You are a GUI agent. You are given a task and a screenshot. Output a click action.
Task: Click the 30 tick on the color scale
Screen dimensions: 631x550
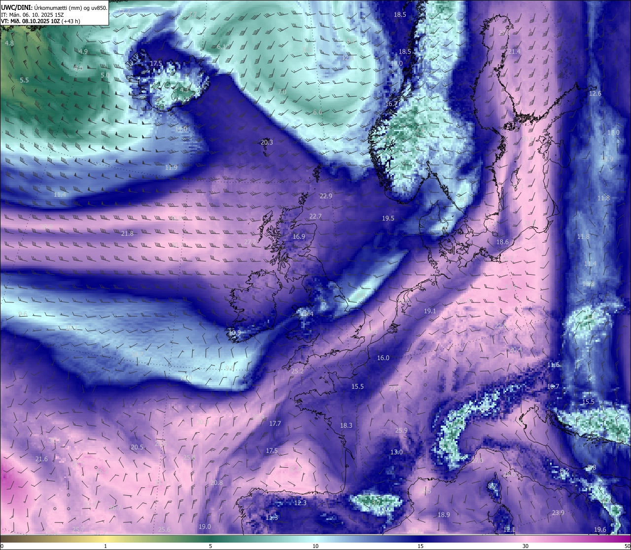point(526,546)
